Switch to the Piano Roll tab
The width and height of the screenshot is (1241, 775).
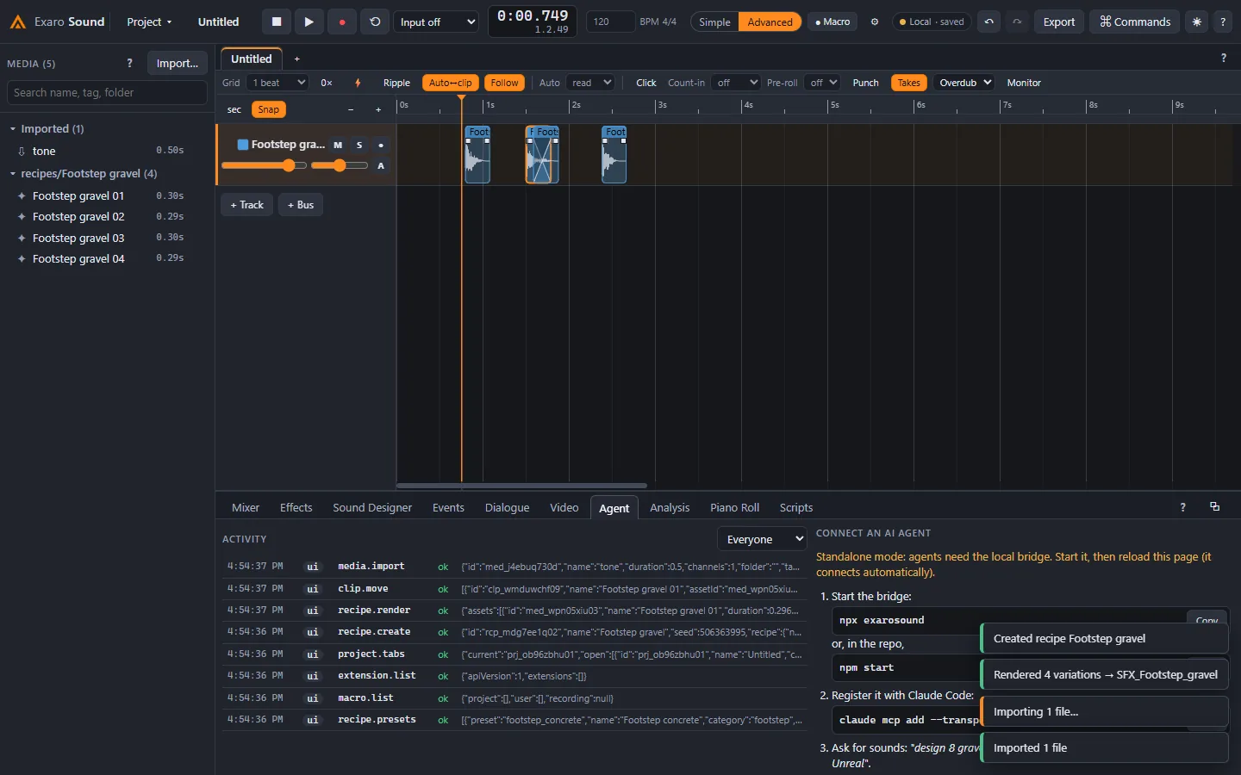[x=734, y=508]
